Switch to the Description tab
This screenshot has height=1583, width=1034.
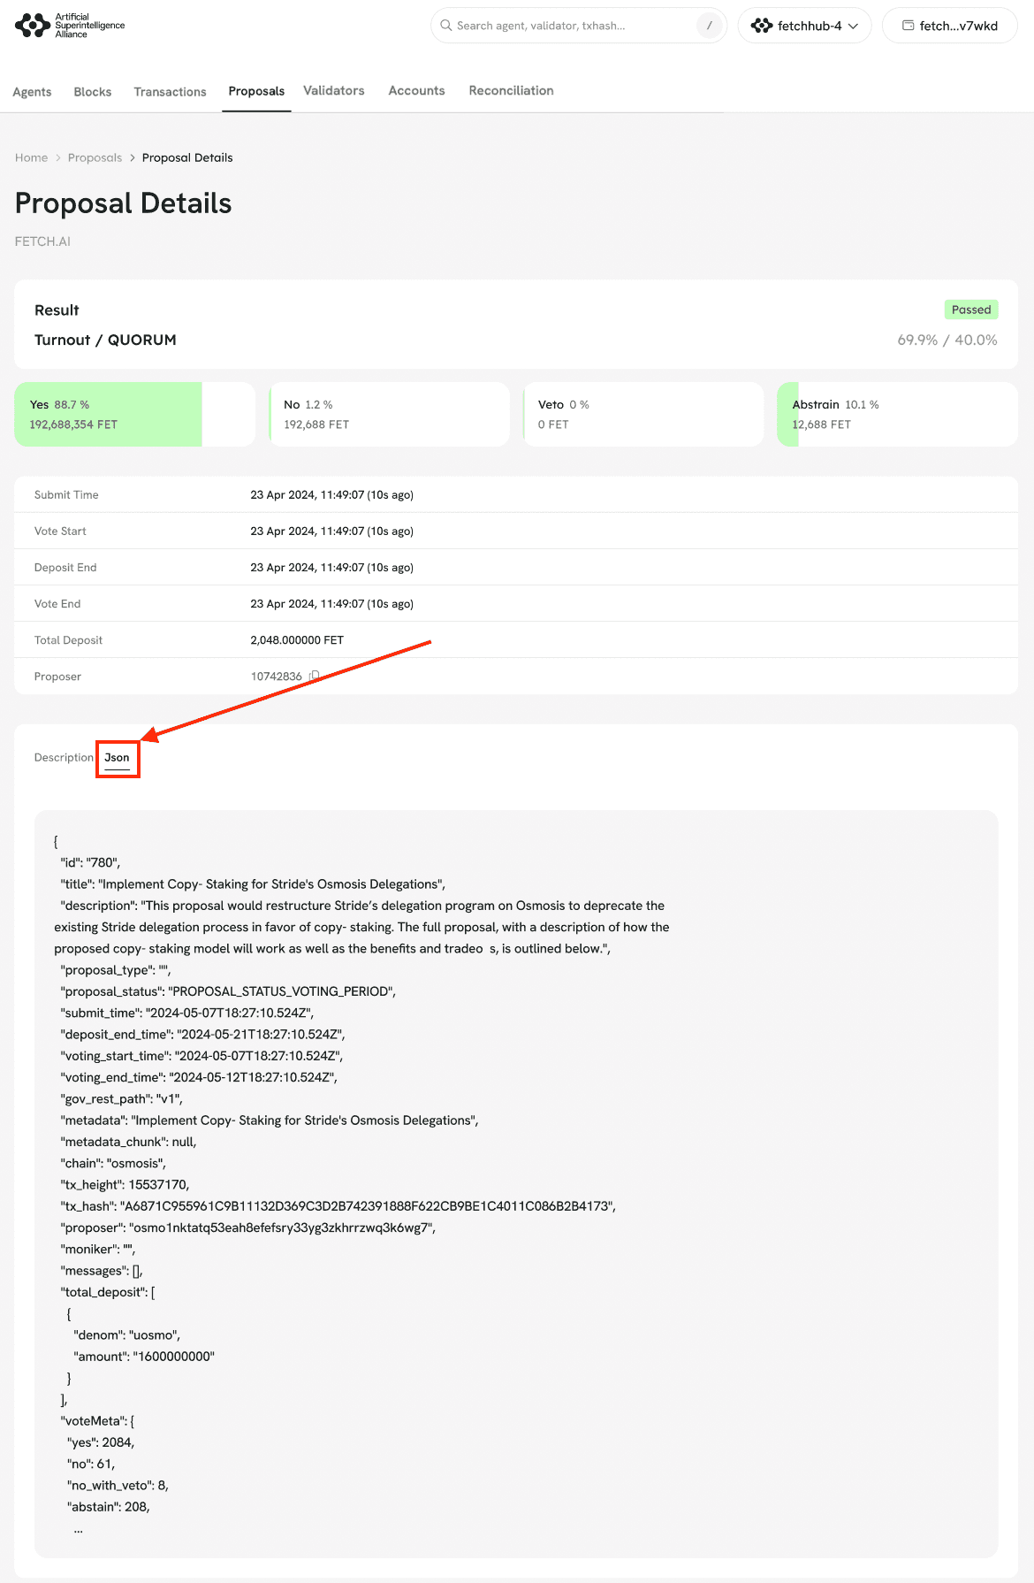[x=64, y=758]
